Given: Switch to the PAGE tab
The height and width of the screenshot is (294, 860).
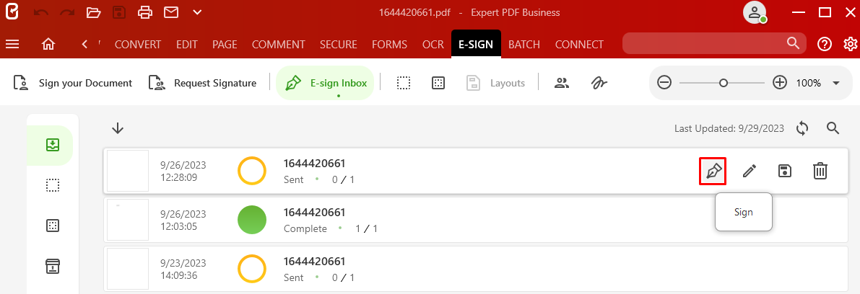Looking at the screenshot, I should coord(225,45).
